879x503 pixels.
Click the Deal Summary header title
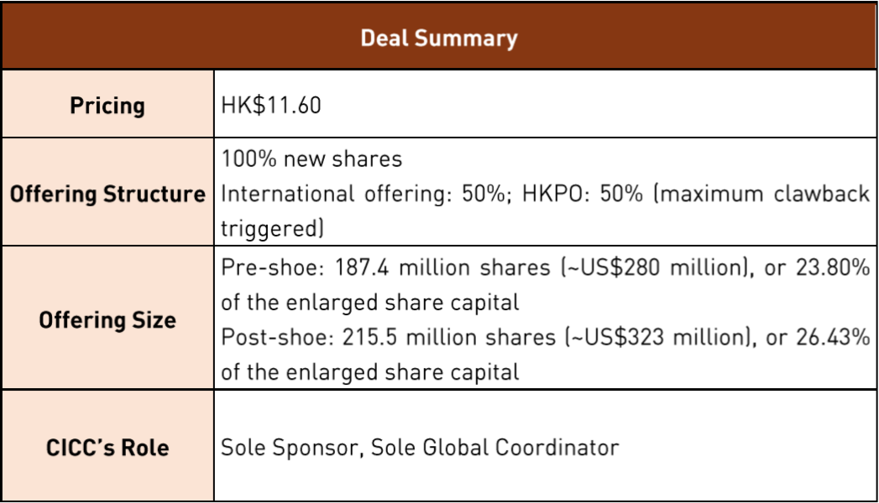pyautogui.click(x=438, y=39)
